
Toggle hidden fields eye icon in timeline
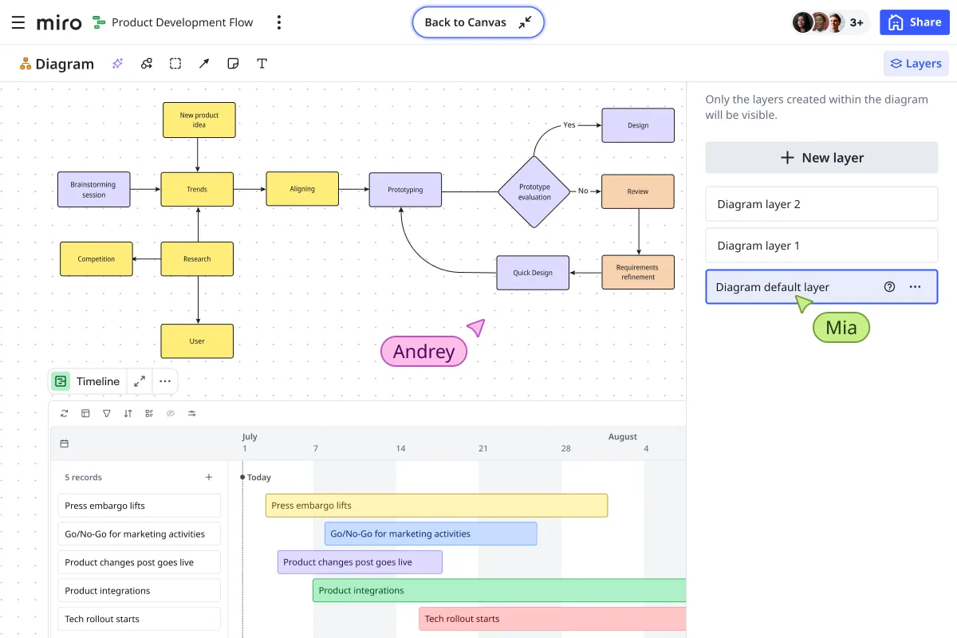170,413
